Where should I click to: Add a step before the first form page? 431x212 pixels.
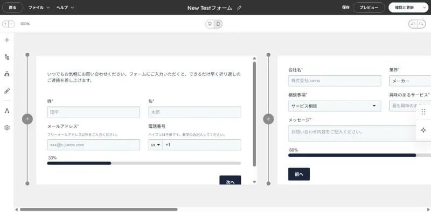pyautogui.click(x=27, y=119)
